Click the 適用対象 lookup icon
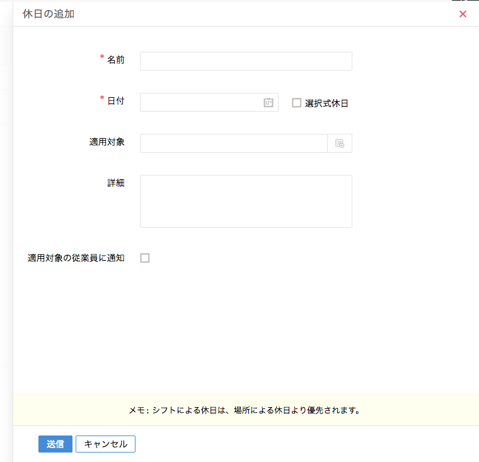 pyautogui.click(x=340, y=143)
